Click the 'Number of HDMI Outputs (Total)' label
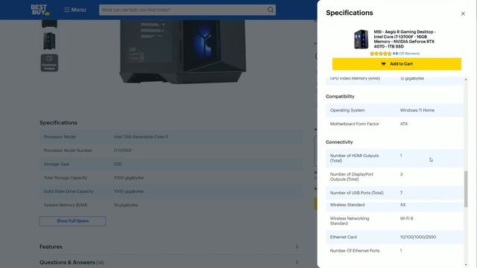Viewport: 477px width, 268px height. tap(355, 158)
